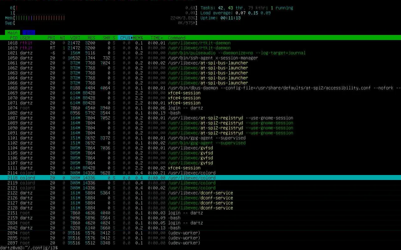Image resolution: width=401 pixels, height=250 pixels.
Task: Sort by the MEM% column header
Action: [138, 38]
